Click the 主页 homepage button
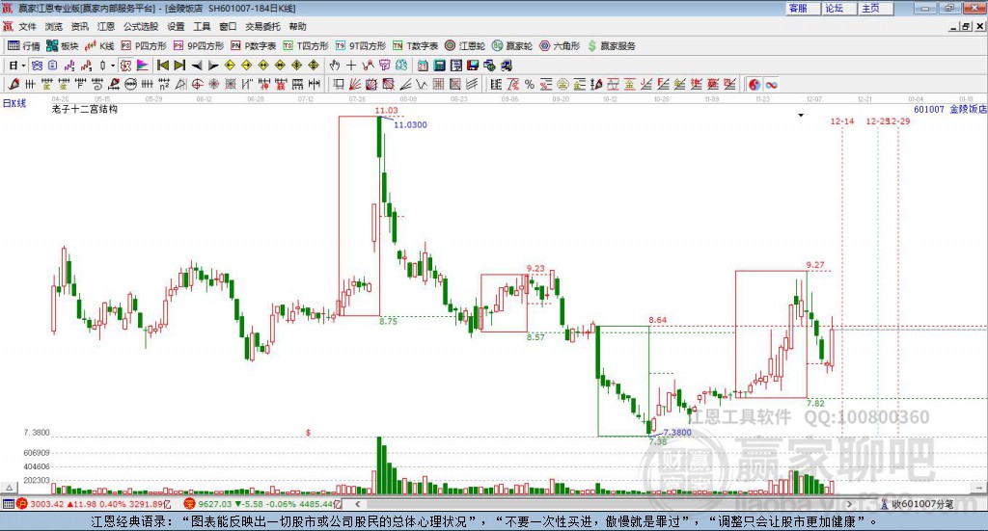The width and height of the screenshot is (988, 531). coord(874,8)
